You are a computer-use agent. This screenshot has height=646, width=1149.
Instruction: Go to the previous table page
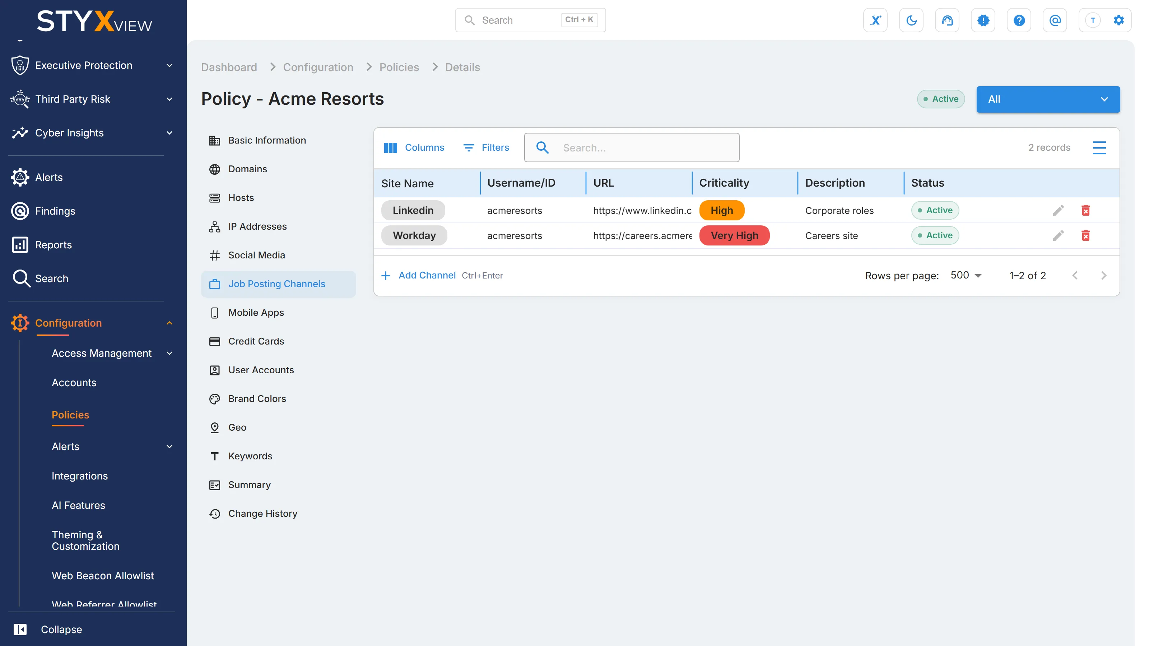pos(1075,276)
